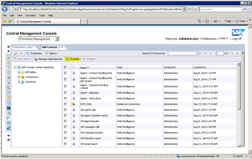Expand the All Folders tree node

tap(19, 72)
